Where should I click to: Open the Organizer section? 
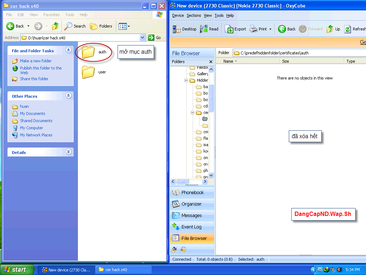[x=192, y=204]
